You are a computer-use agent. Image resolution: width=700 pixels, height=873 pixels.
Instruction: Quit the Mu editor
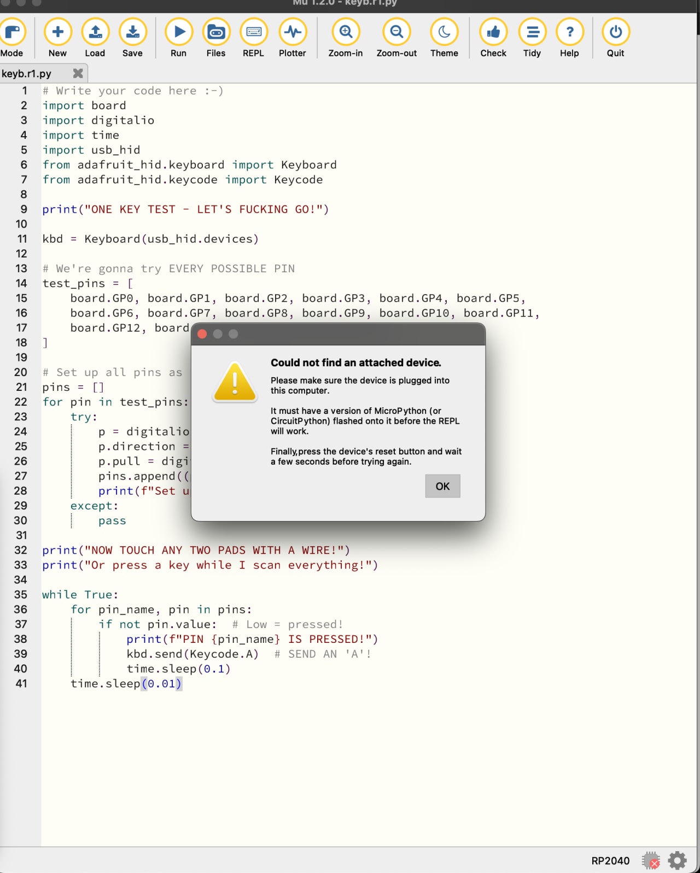pyautogui.click(x=616, y=38)
